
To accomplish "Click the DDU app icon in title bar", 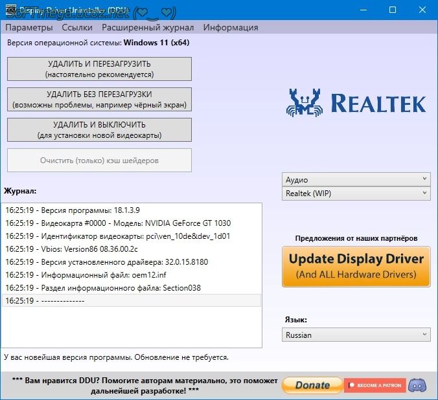I will click(x=9, y=10).
